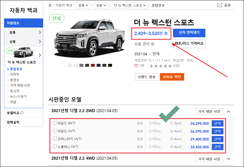This screenshot has height=167, width=244.
Task: Select the navy blue car color swatch
Action: point(99,65)
